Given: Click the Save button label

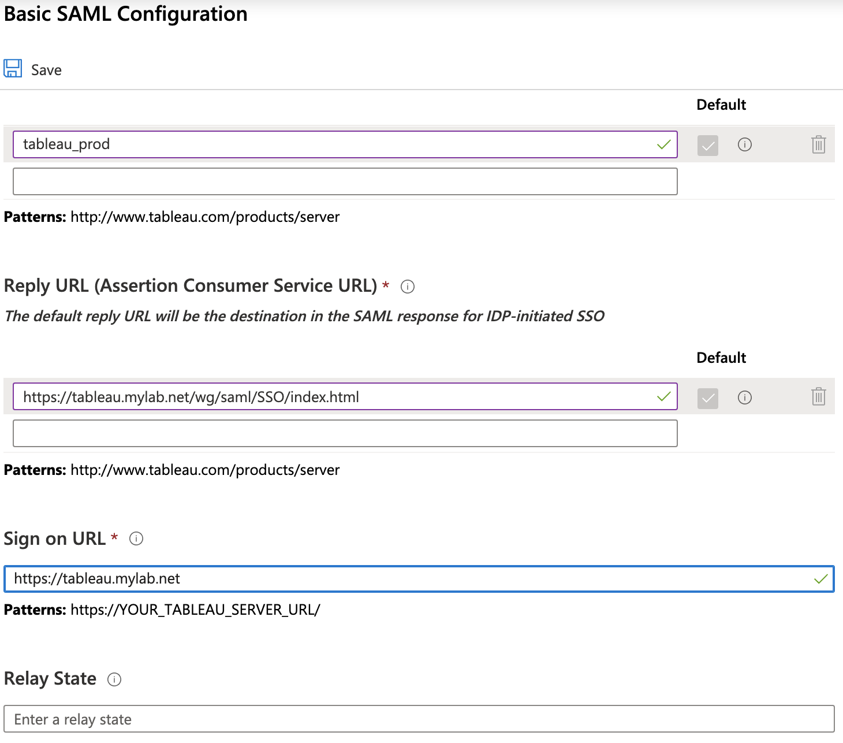Looking at the screenshot, I should coord(46,70).
